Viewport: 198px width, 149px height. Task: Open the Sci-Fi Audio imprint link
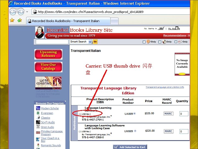coord(48,122)
